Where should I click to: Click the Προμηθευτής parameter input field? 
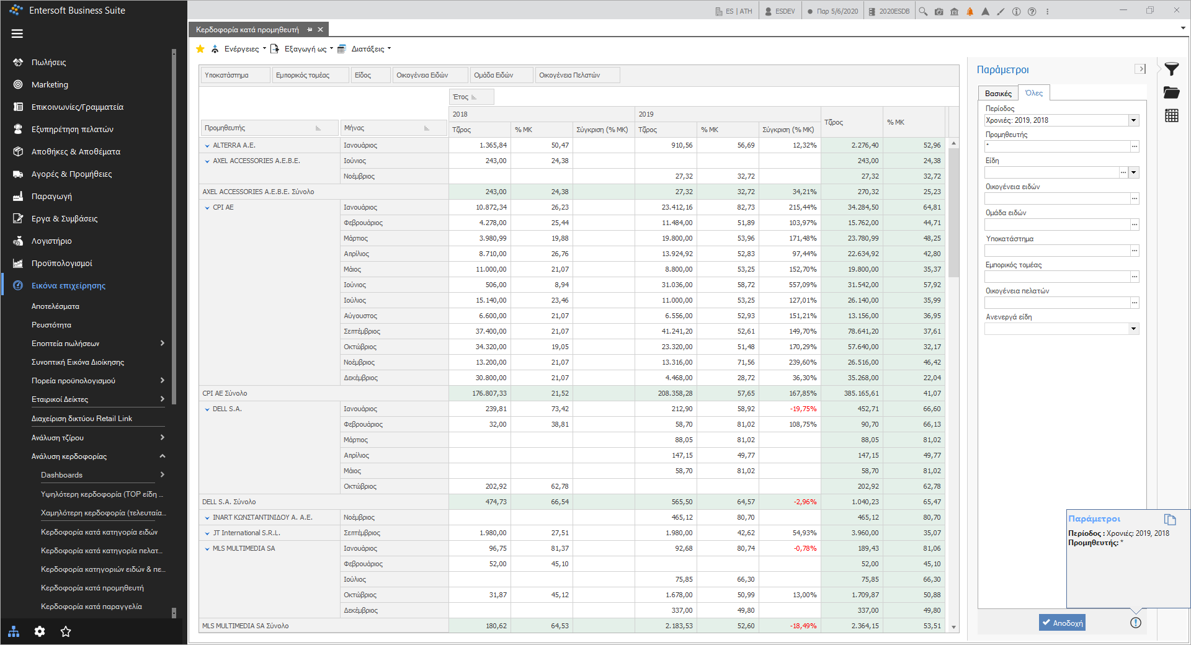(x=1057, y=146)
